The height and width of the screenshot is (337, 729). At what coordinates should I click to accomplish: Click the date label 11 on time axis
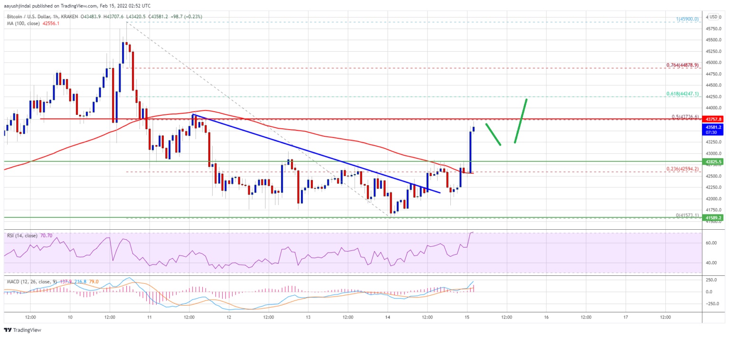tap(149, 317)
